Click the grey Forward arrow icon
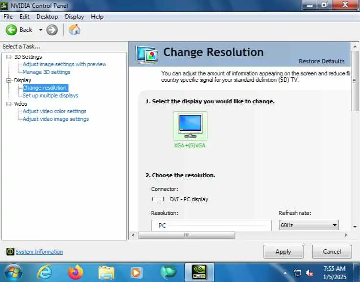360x282 pixels. click(x=52, y=30)
